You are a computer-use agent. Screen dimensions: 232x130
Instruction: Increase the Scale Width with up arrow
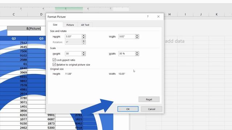click(x=137, y=52)
